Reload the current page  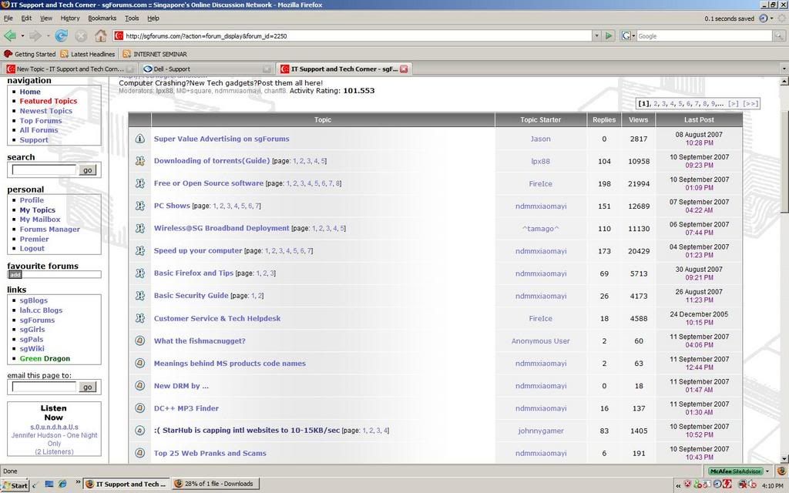pyautogui.click(x=62, y=35)
